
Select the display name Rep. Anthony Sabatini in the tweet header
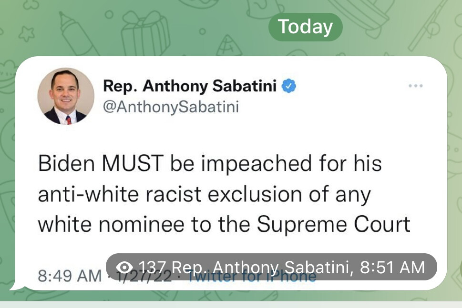click(190, 86)
